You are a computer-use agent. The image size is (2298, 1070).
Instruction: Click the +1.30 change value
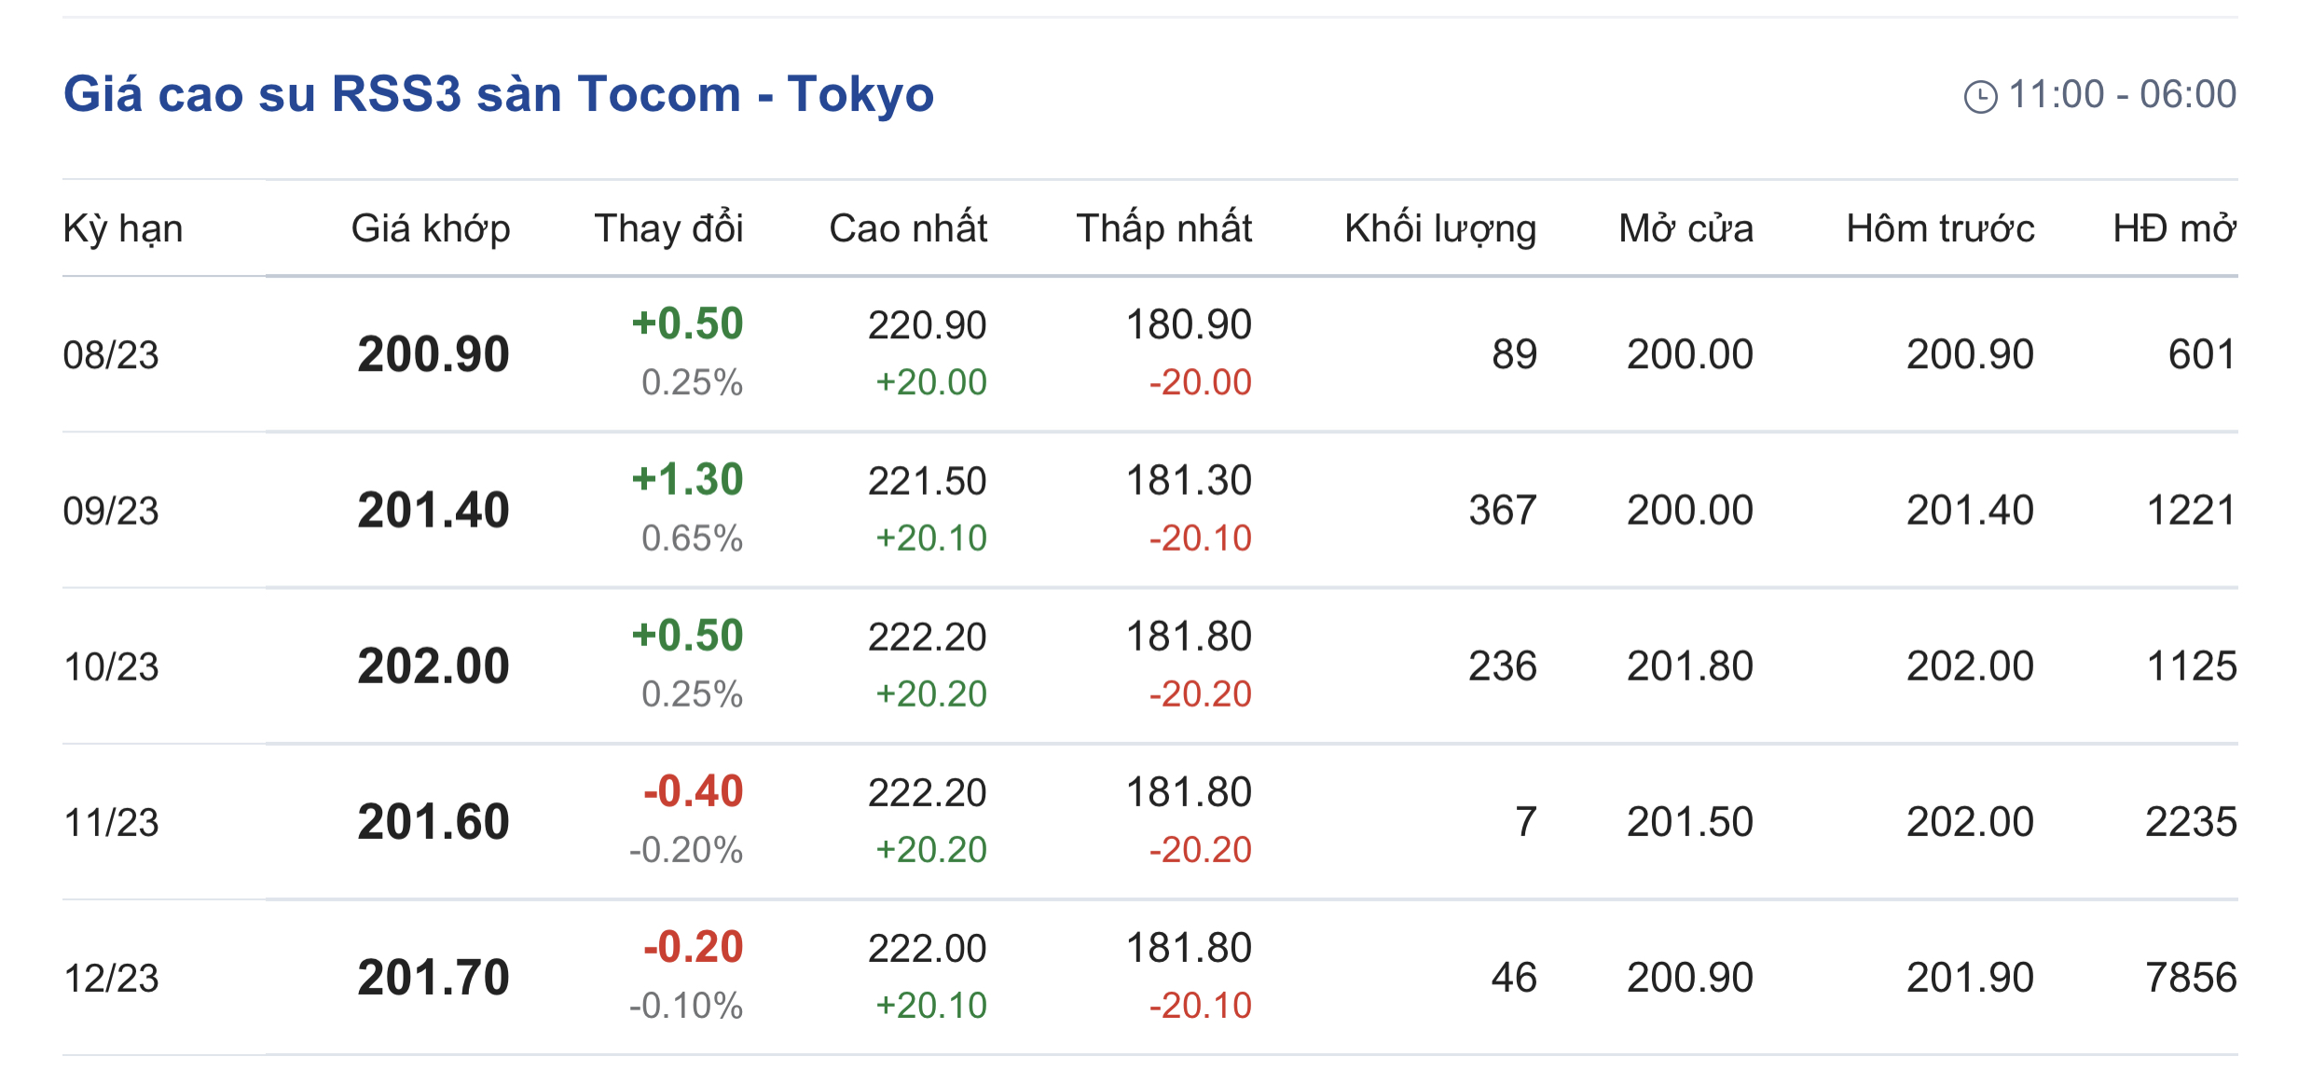point(687,479)
